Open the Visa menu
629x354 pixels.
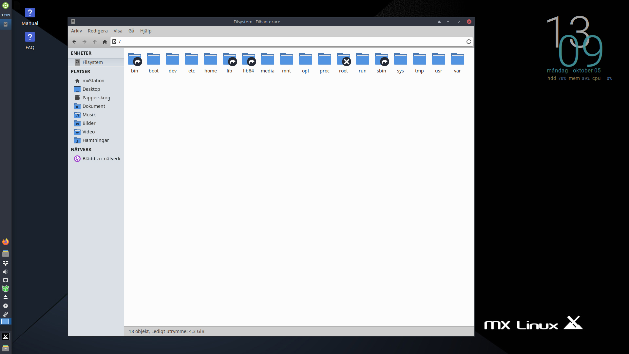pos(118,31)
